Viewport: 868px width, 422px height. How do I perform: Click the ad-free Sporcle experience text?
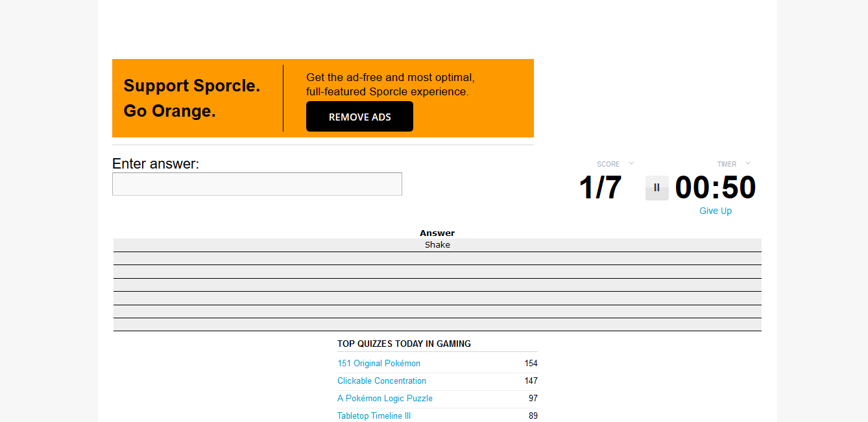391,85
